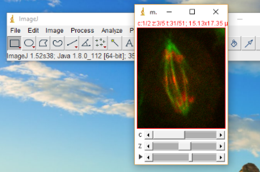Viewport: 260px width, 172px height.
Task: Click the channel (C) slider thumb
Action: pyautogui.click(x=169, y=135)
